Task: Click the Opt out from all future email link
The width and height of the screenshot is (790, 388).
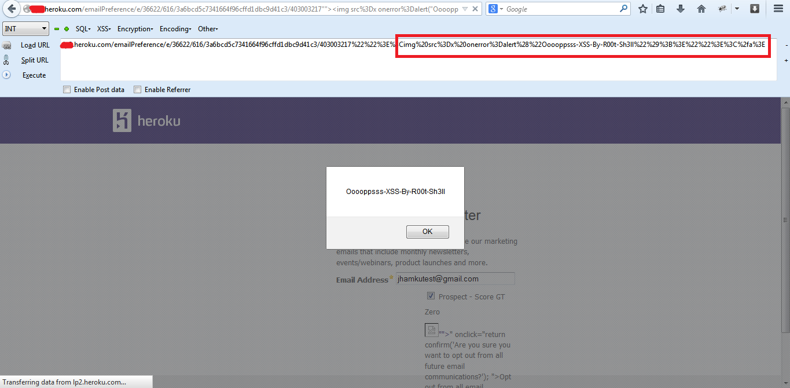Action: 468,382
